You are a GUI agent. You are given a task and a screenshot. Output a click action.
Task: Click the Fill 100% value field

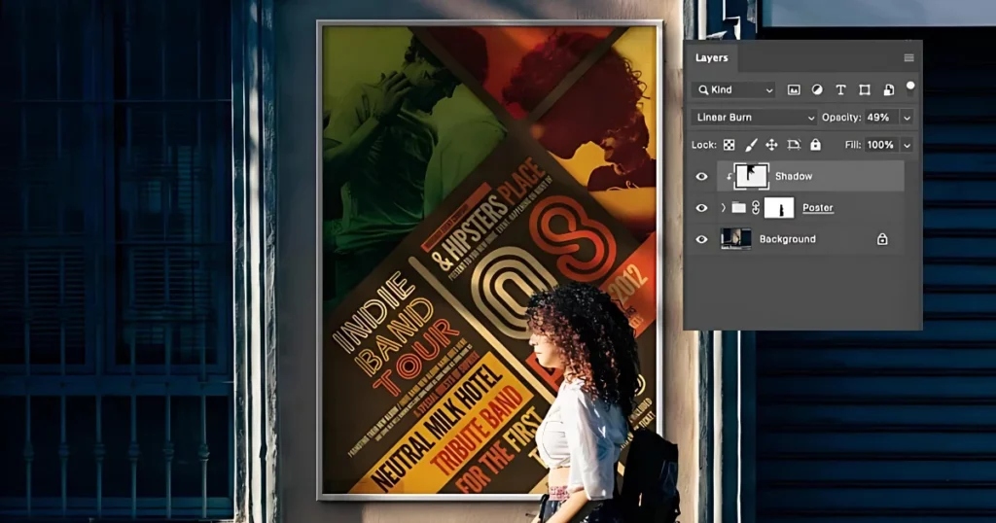[x=881, y=145]
